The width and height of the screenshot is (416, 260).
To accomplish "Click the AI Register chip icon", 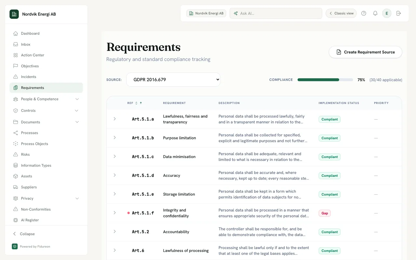I will (x=16, y=220).
